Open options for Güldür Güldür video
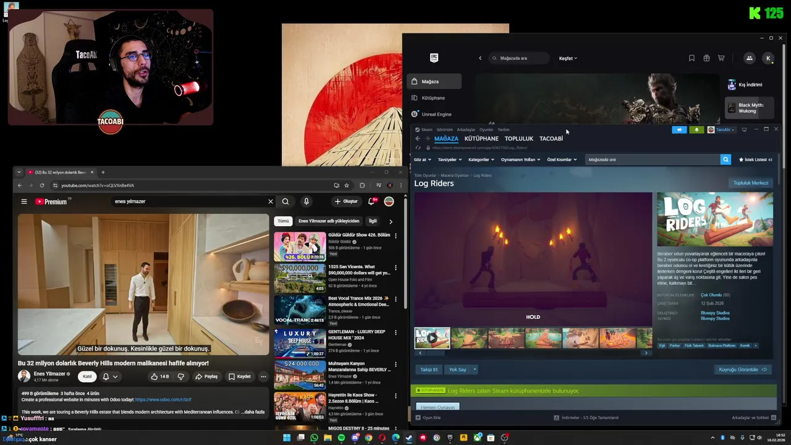Viewport: 791px width, 445px height. tap(395, 235)
